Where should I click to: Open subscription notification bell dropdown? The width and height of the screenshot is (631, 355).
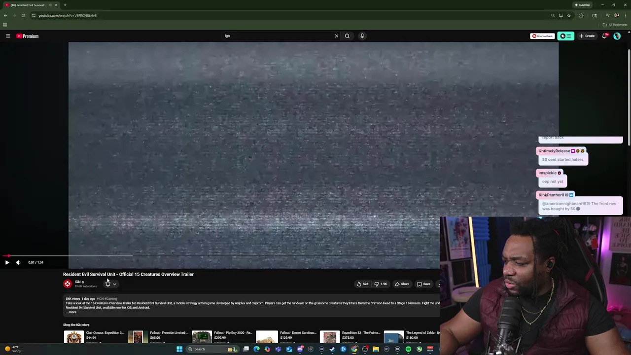pyautogui.click(x=110, y=284)
